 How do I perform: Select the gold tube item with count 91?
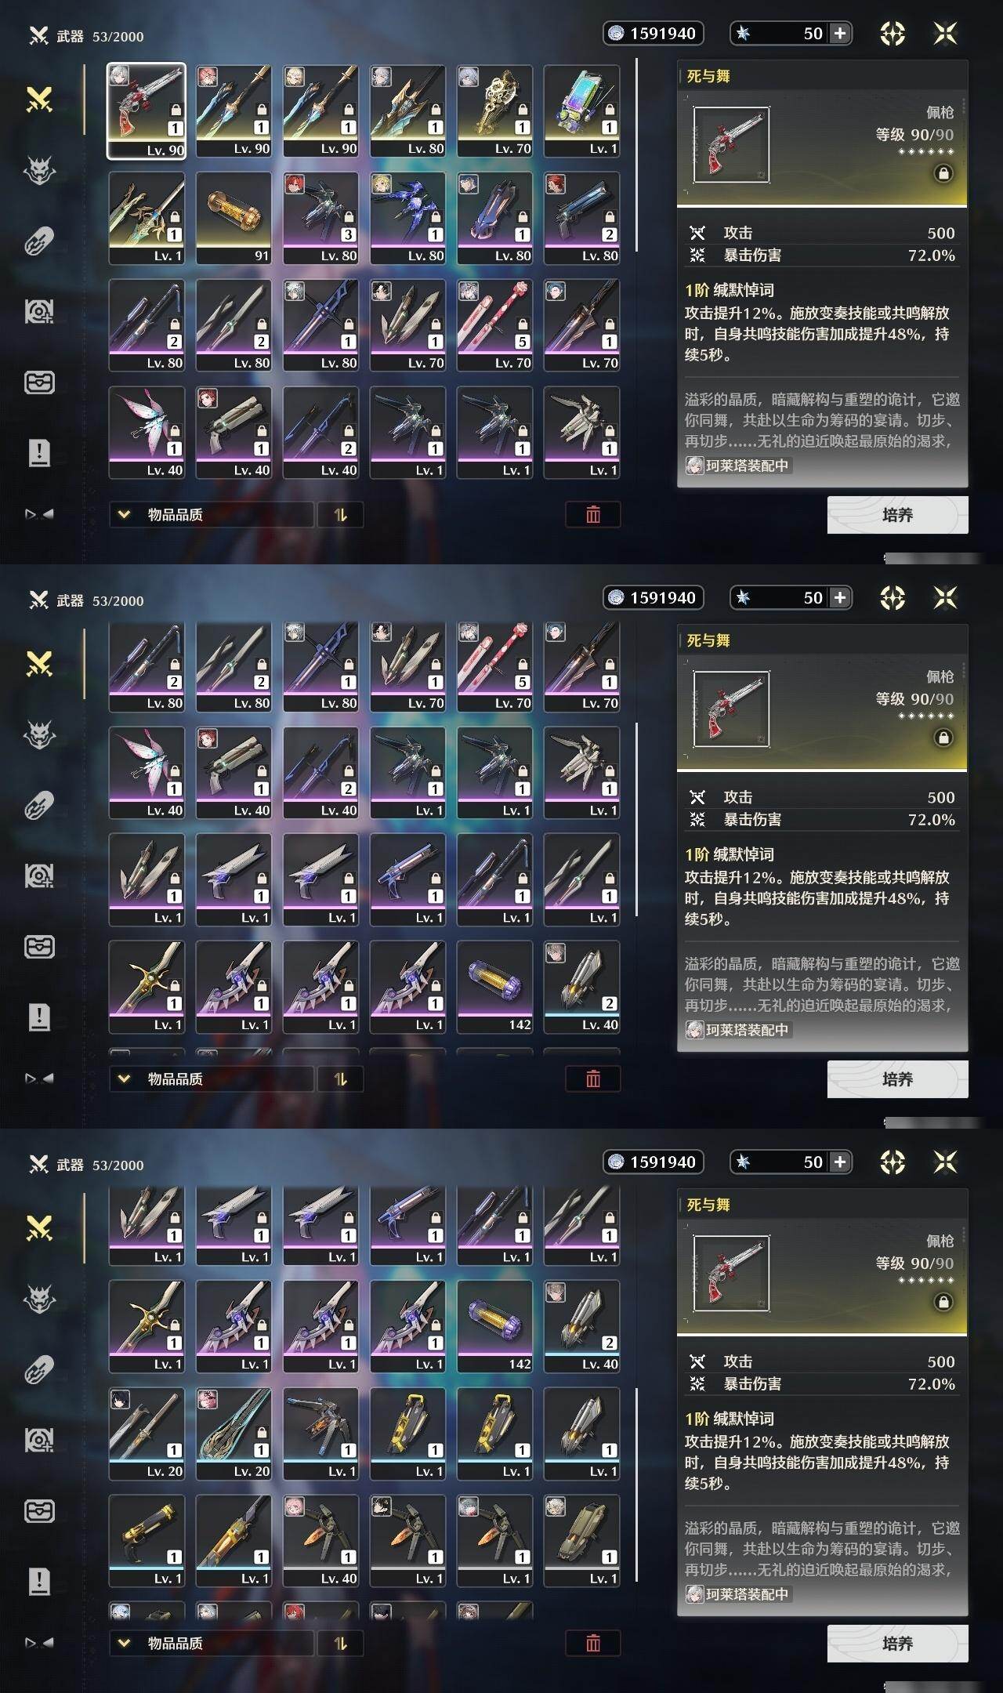point(234,219)
